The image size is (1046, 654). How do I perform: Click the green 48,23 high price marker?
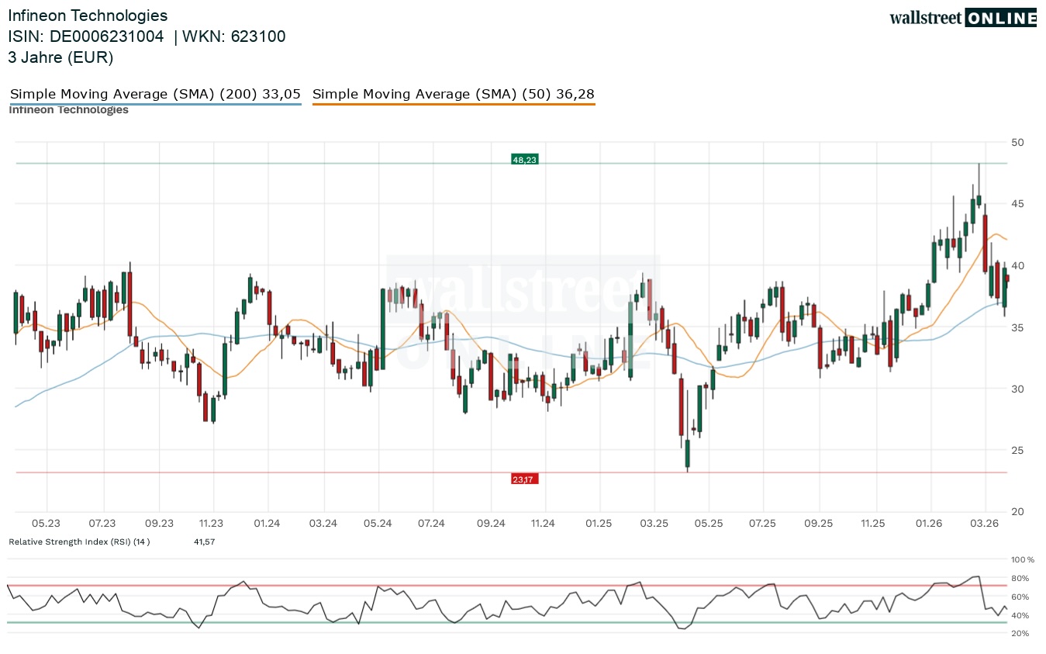(x=525, y=159)
